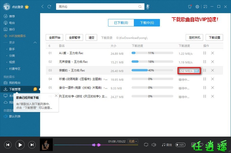Open download folder E:\KwDownload\song\
The height and width of the screenshot is (153, 231).
pyautogui.click(x=132, y=38)
